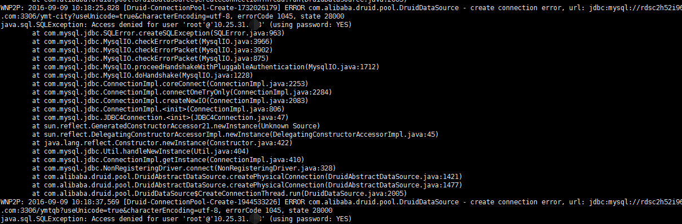Click the ConnectionImpl.createNewIO stack frame
Image resolution: width=682 pixels, height=224 pixels.
pos(170,101)
